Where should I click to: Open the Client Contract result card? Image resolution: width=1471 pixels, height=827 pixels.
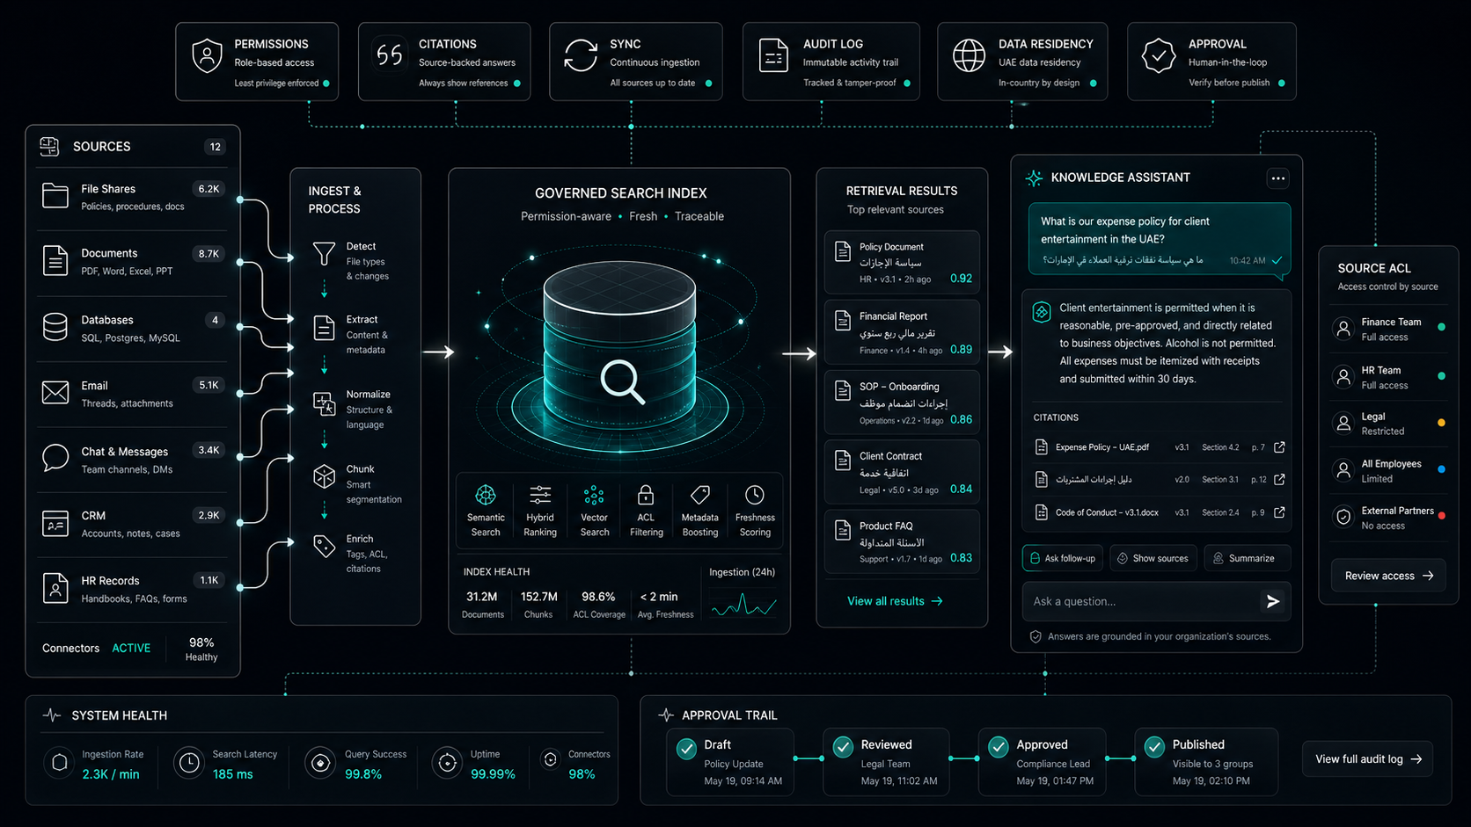(x=902, y=472)
